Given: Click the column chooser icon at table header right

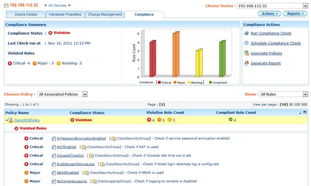Looking at the screenshot, I should [305, 112].
